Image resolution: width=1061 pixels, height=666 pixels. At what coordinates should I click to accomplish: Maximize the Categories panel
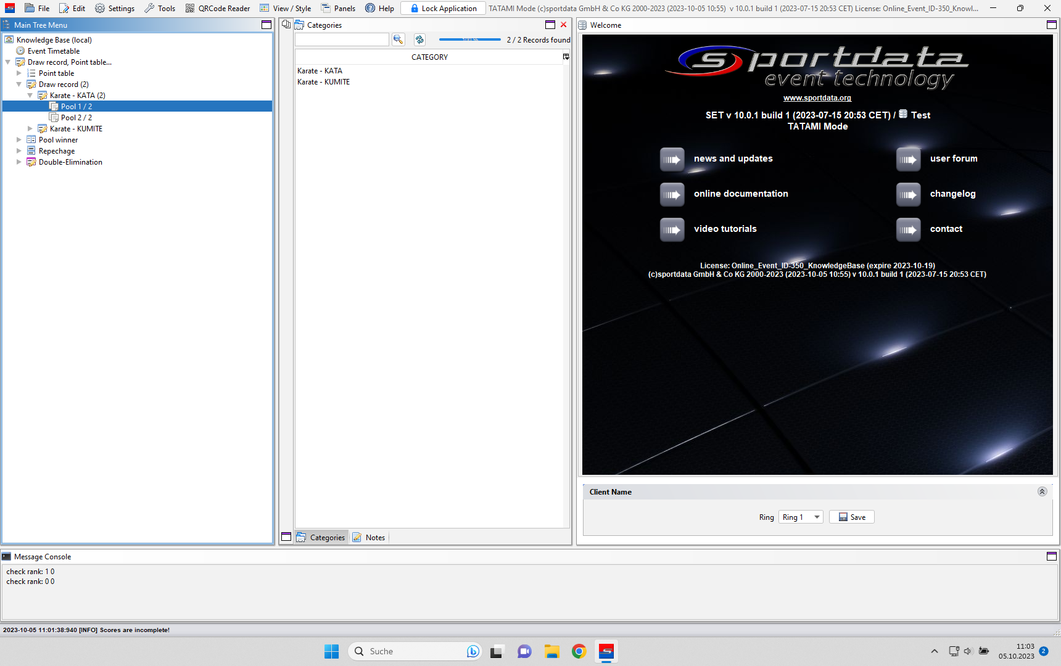point(550,25)
